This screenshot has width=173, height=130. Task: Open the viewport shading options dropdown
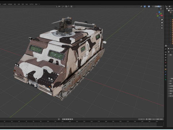coord(162,6)
